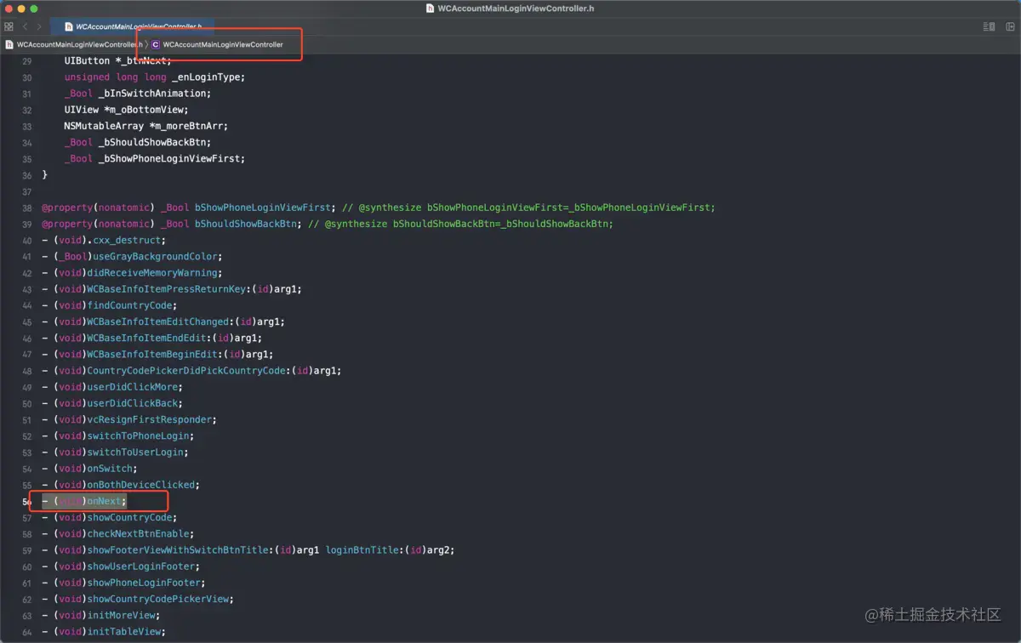Click the showPhoneLoginFooter method line
The width and height of the screenshot is (1021, 643).
coord(123,583)
